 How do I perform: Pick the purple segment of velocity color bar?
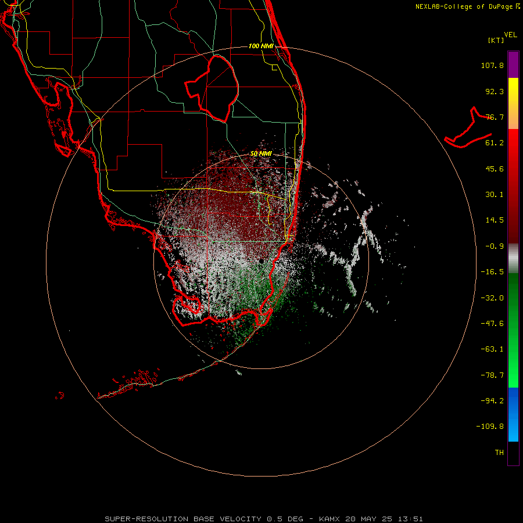(513, 65)
